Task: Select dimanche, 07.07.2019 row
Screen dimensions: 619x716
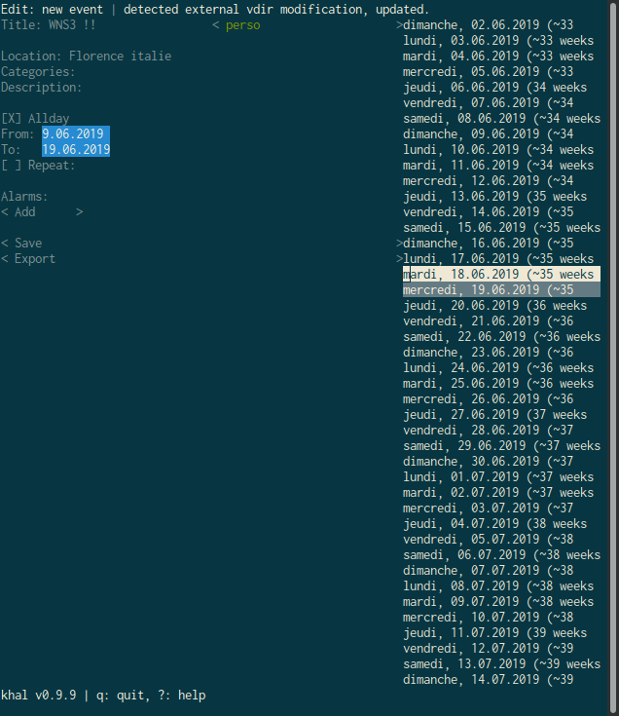Action: pyautogui.click(x=501, y=570)
